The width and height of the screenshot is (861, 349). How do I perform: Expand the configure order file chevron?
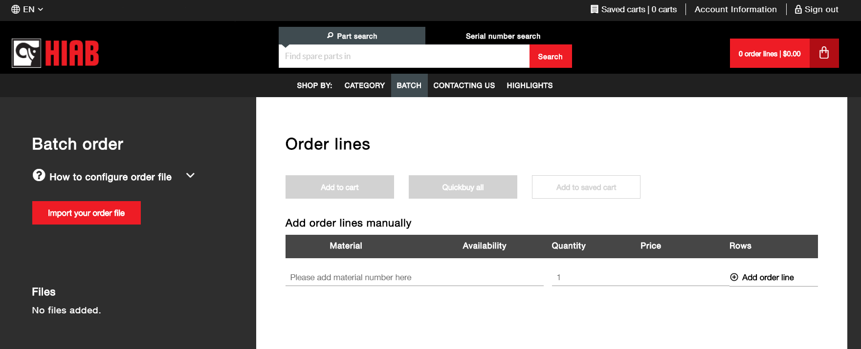click(191, 175)
